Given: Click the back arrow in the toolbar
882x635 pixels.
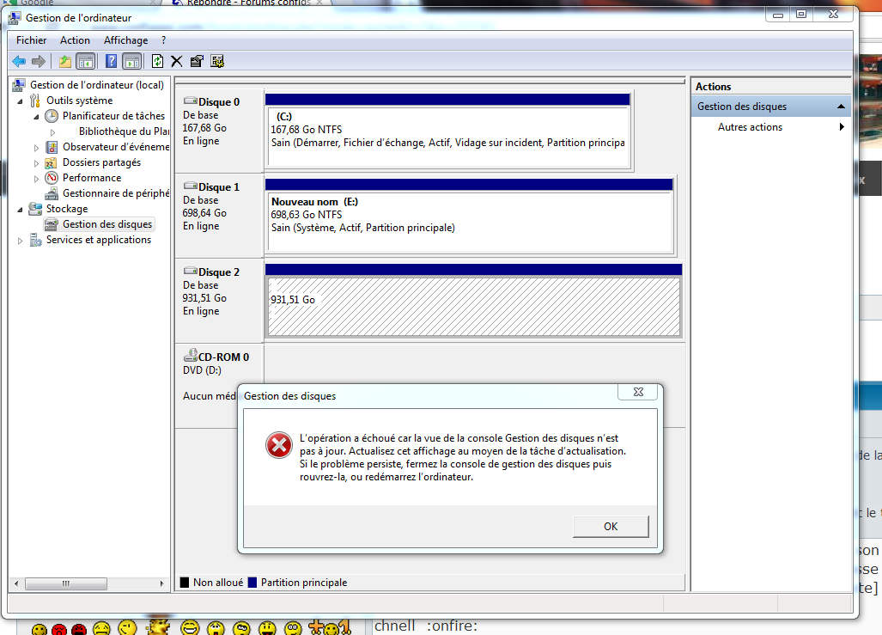Looking at the screenshot, I should [x=19, y=61].
